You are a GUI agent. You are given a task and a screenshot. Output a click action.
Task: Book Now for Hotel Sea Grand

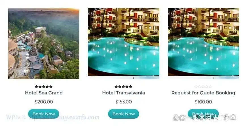pyautogui.click(x=44, y=114)
